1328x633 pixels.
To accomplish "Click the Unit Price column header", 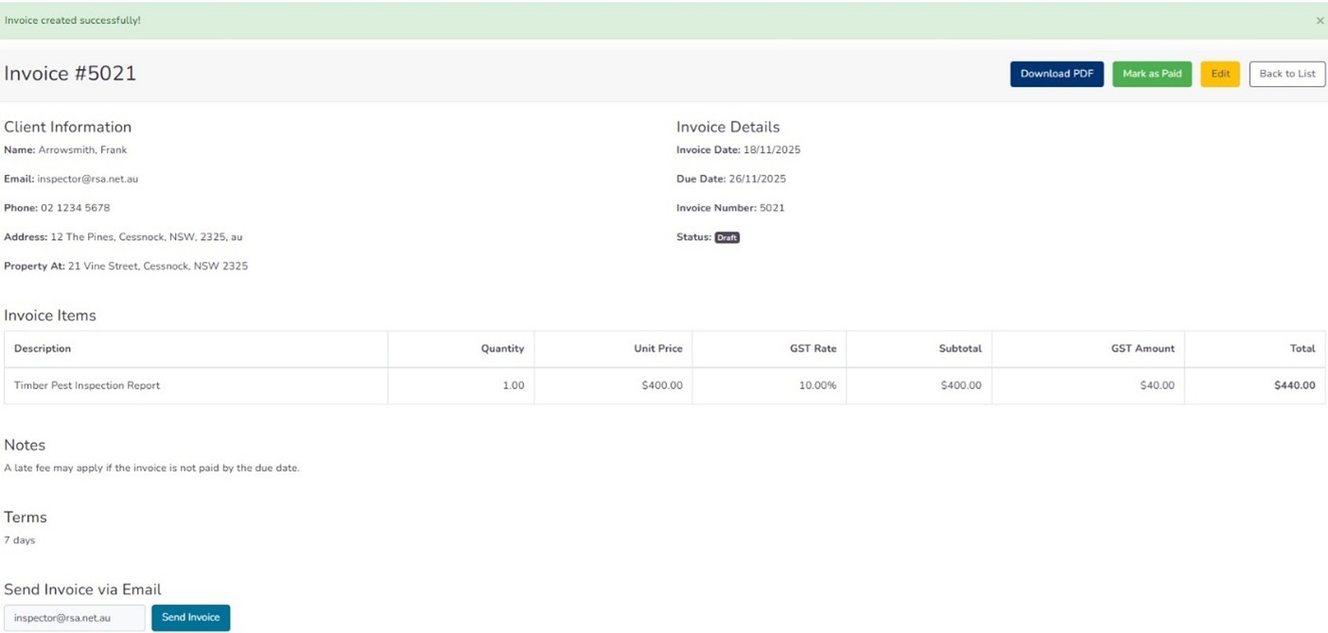I will (657, 349).
